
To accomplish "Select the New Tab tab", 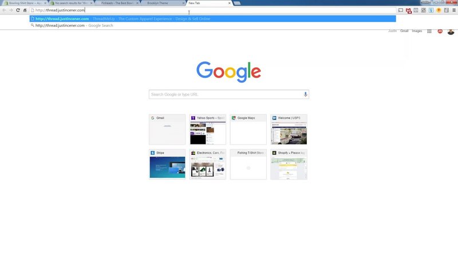I will (x=208, y=3).
